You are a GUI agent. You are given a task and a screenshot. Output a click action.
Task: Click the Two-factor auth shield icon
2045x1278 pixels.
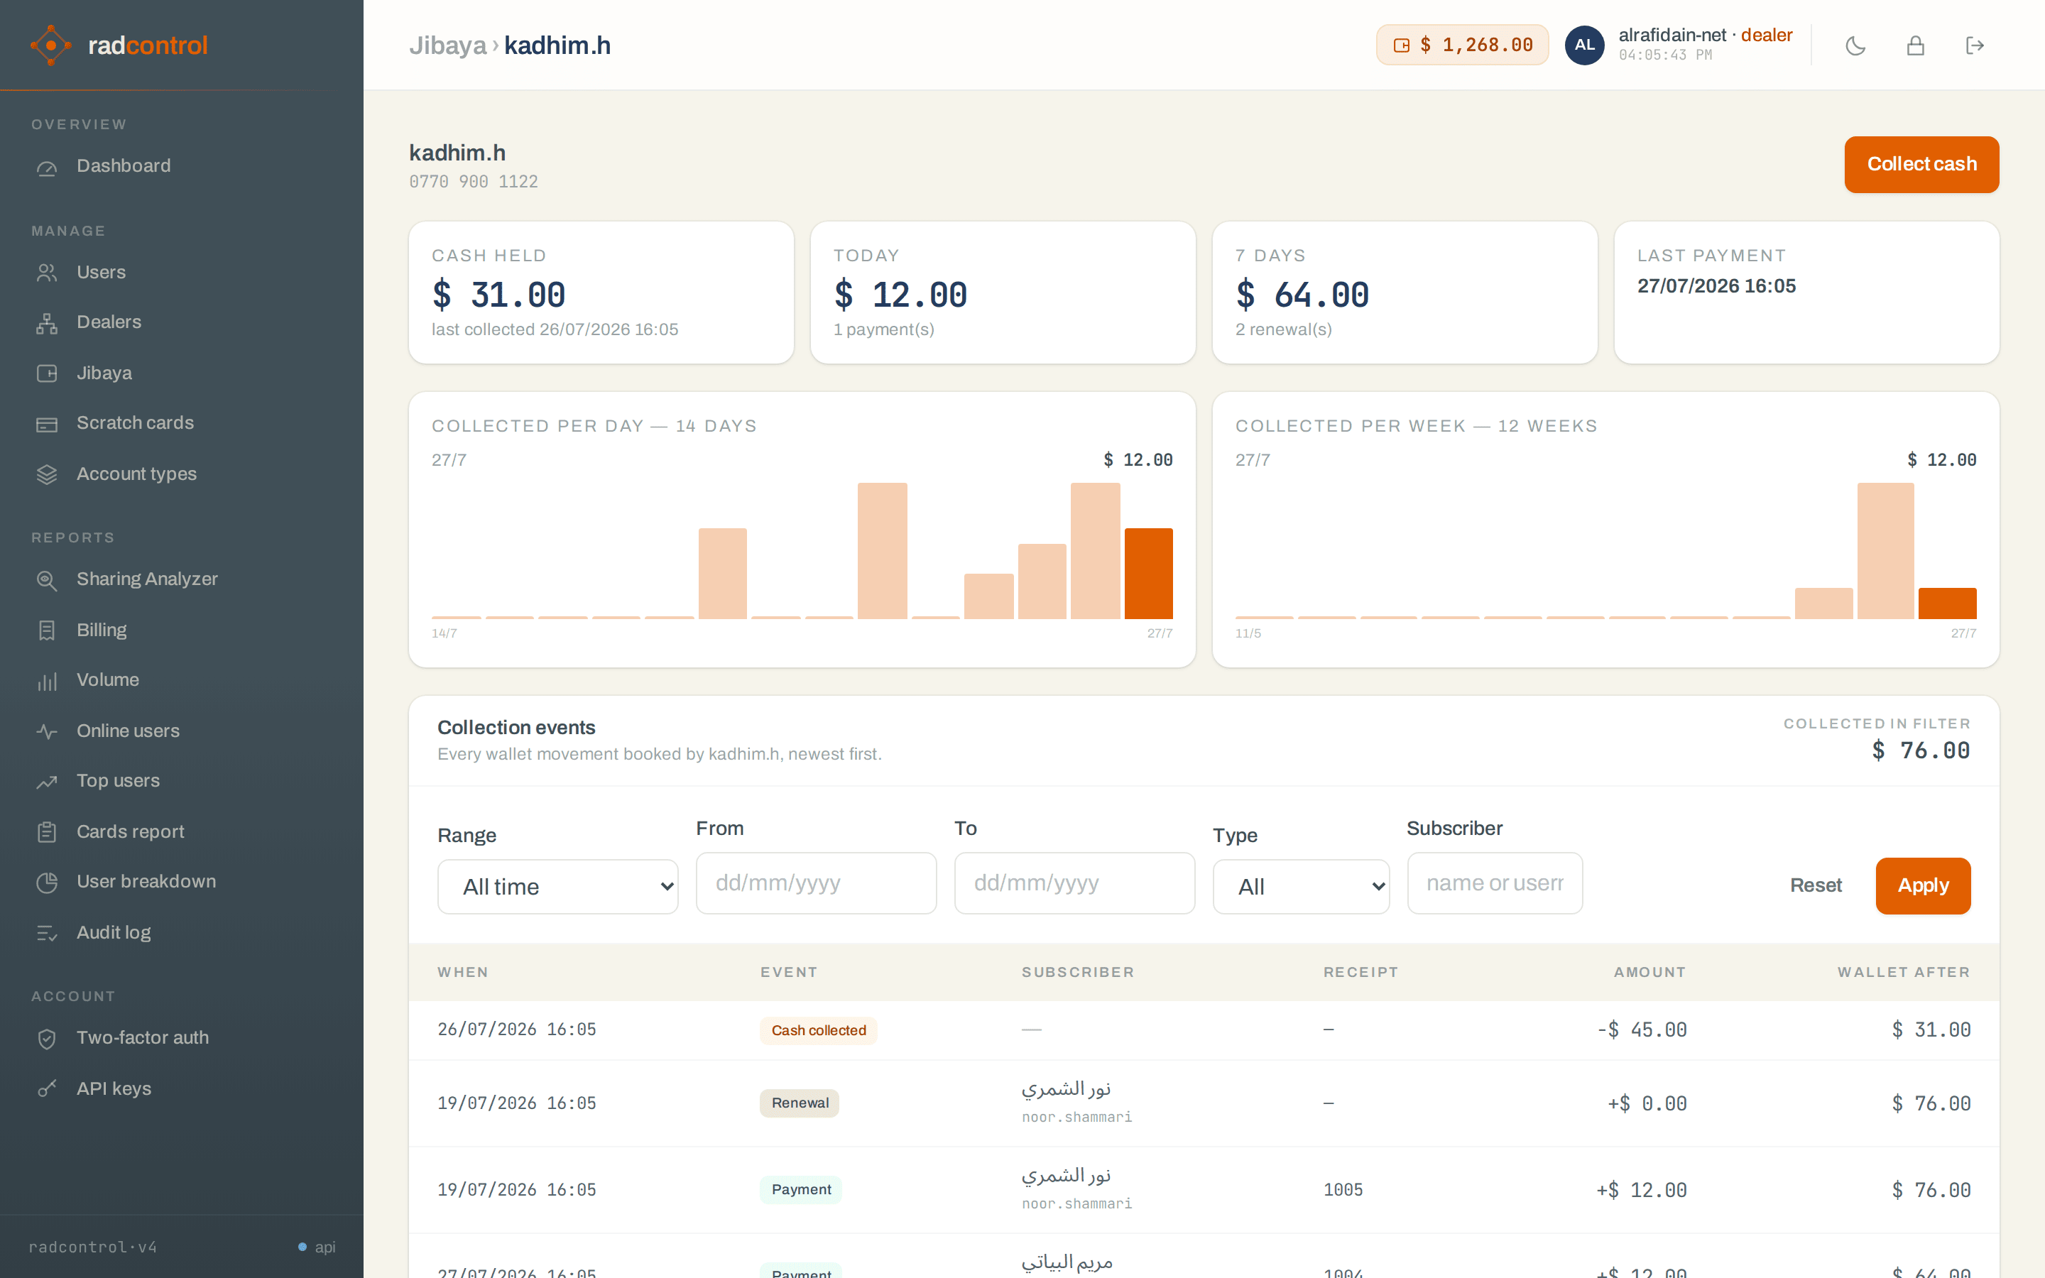coord(46,1039)
